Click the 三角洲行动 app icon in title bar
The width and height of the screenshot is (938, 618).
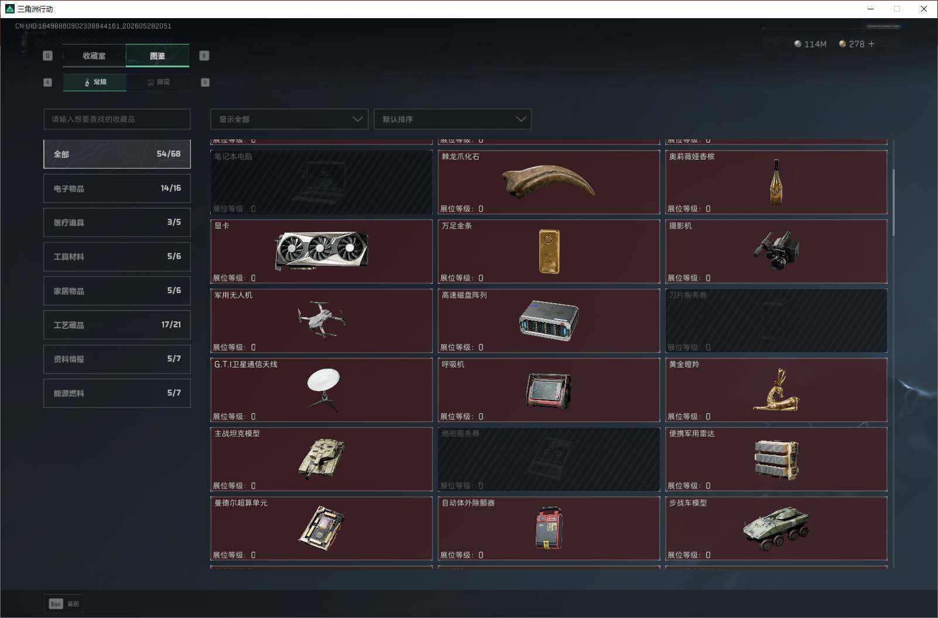click(x=9, y=9)
